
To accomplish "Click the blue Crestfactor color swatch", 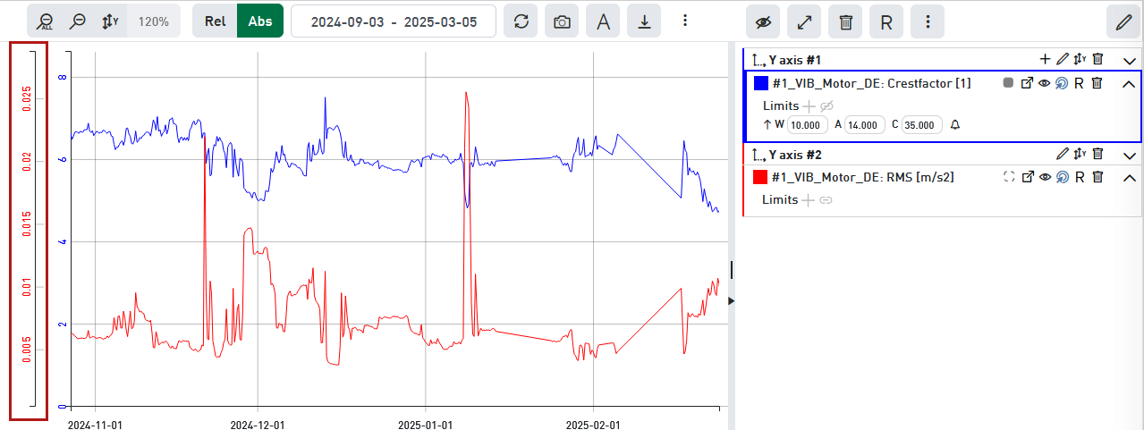I will point(761,83).
